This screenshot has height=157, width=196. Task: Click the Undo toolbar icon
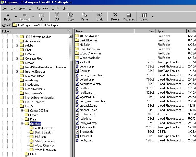pyautogui.click(x=100, y=17)
